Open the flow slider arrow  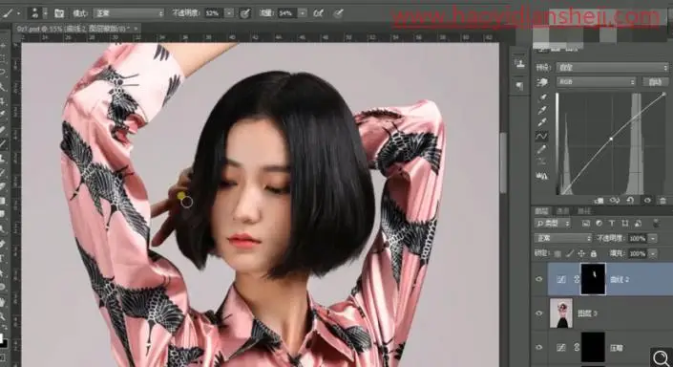click(303, 13)
